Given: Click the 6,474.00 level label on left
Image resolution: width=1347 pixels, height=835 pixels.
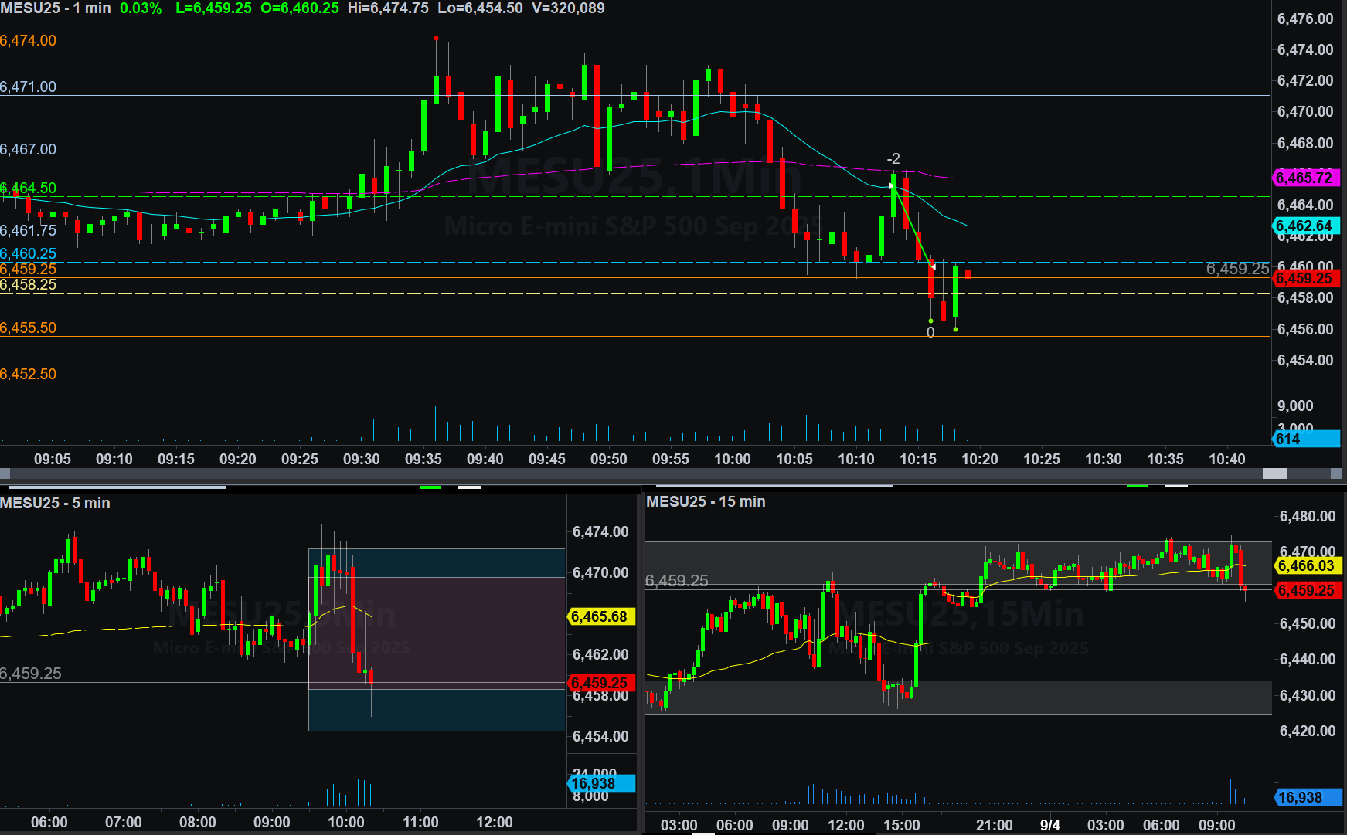Looking at the screenshot, I should click(29, 40).
